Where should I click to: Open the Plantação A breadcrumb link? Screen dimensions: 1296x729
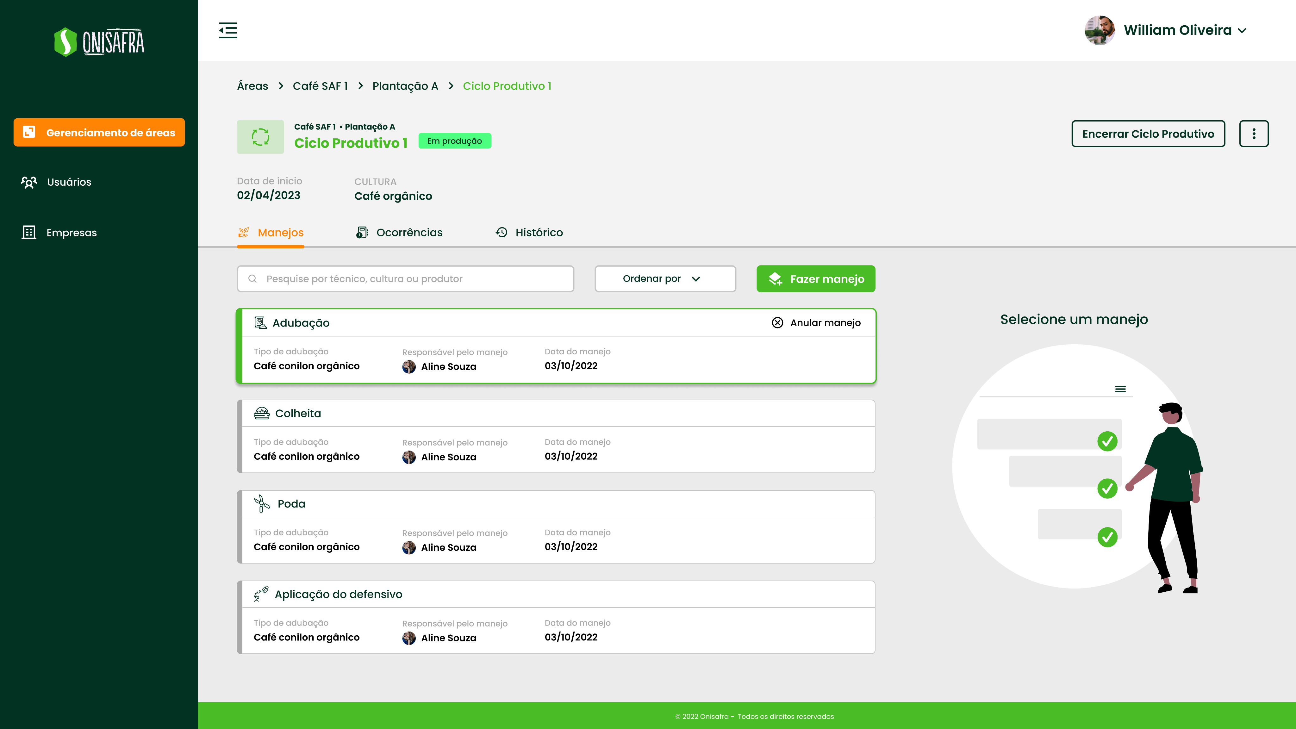405,86
